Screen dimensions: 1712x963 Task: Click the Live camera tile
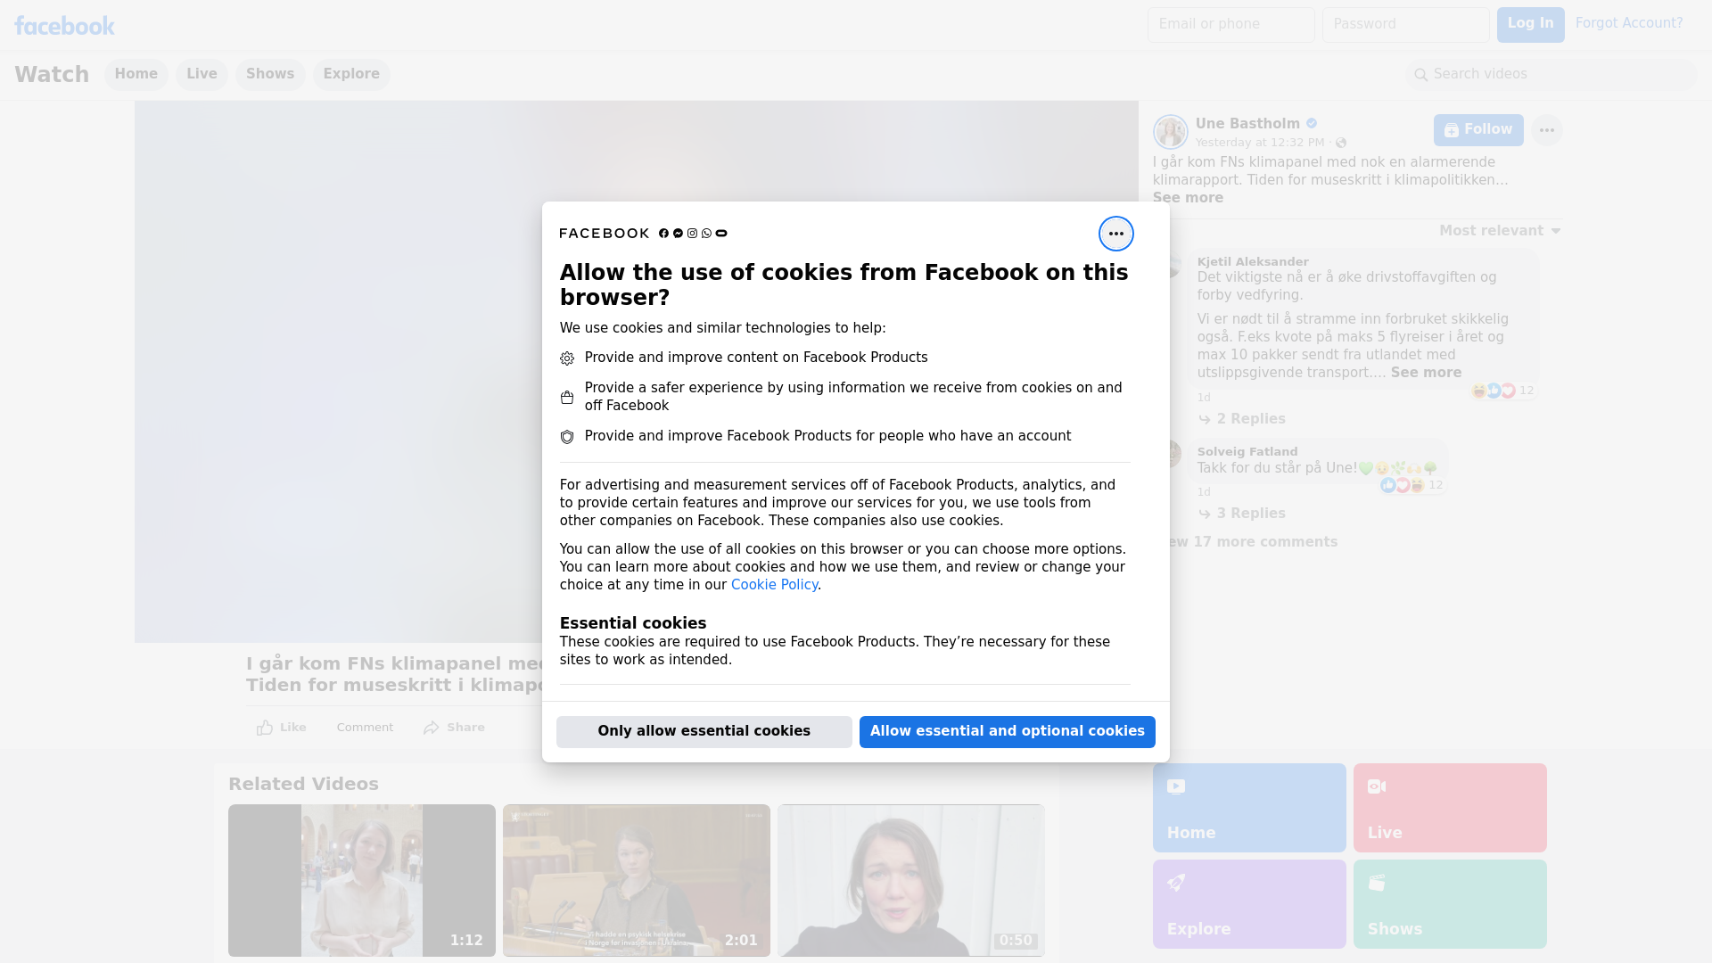1449,807
